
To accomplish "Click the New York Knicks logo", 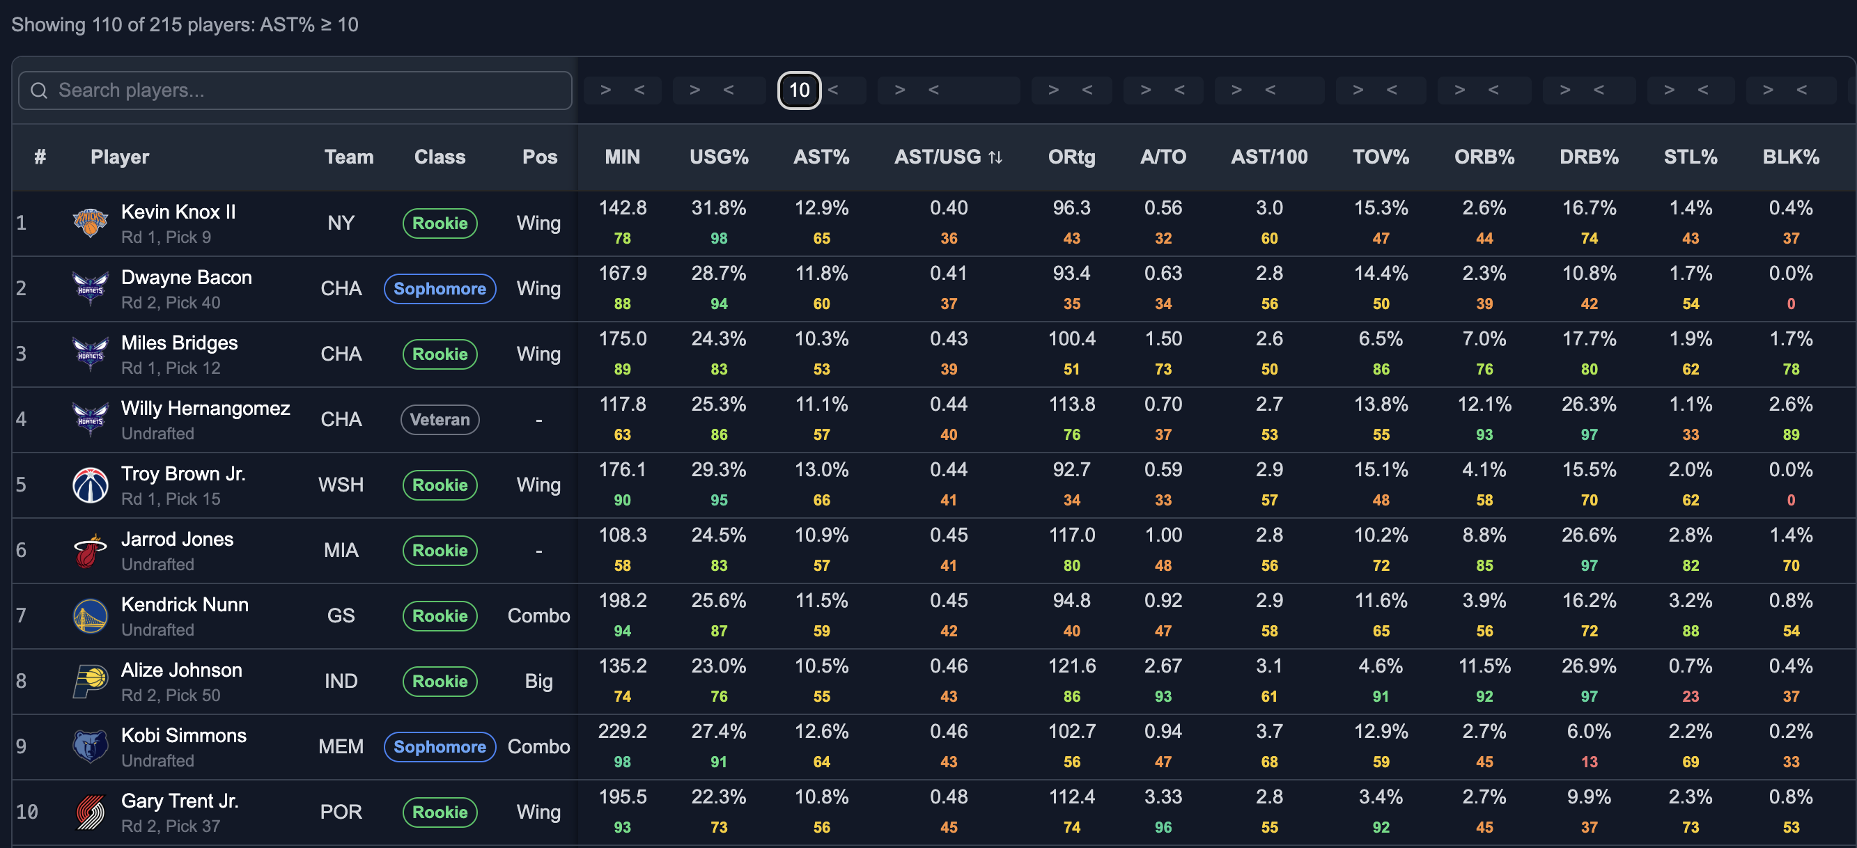I will 90,223.
